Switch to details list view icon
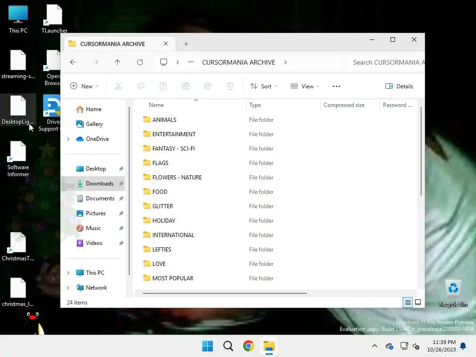This screenshot has height=357, width=476. click(x=408, y=302)
